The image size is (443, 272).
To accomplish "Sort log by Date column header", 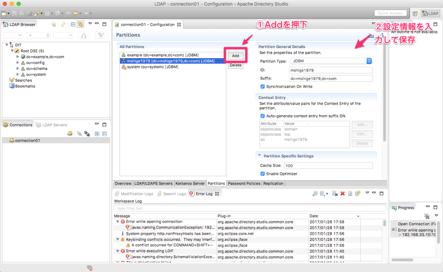I will tap(334, 216).
